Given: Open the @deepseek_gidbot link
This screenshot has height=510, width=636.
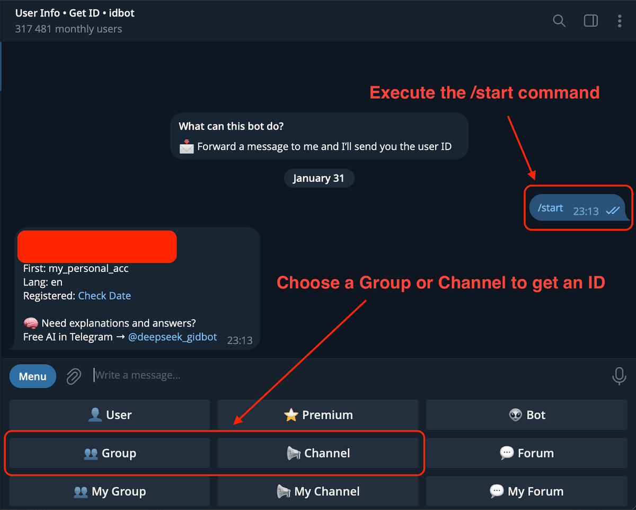Looking at the screenshot, I should [172, 336].
